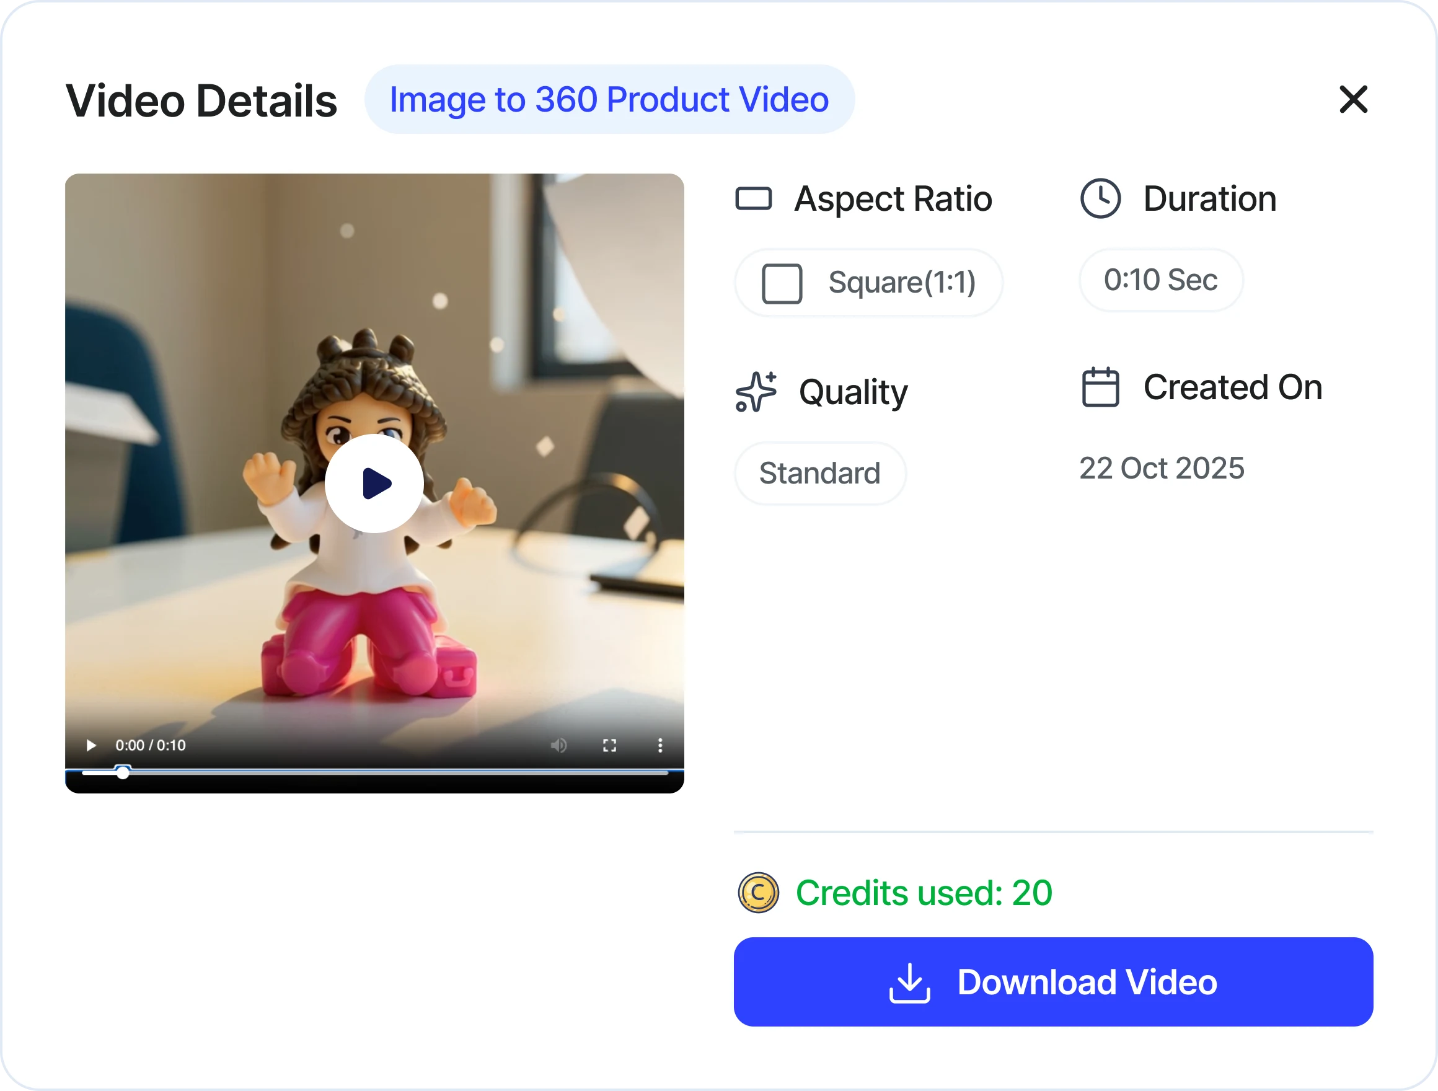Click the 22 Oct 2025 date text
The image size is (1438, 1091).
click(x=1161, y=468)
